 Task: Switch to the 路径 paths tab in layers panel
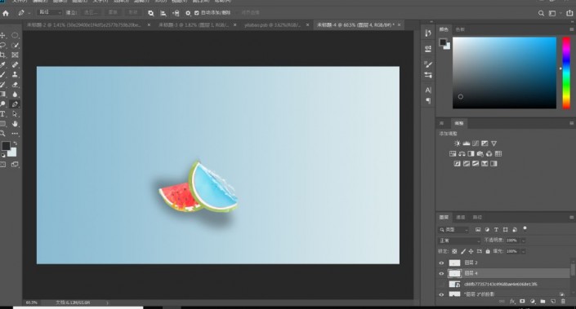(x=477, y=218)
